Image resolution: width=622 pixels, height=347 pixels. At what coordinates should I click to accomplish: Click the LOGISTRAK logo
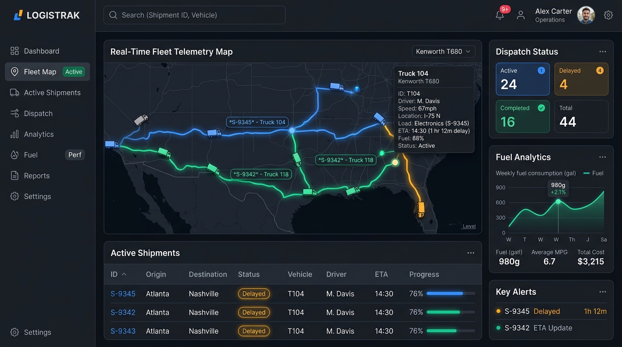point(47,15)
